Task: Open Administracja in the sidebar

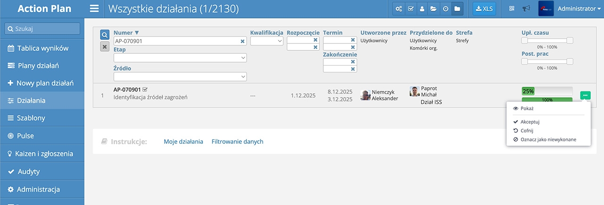Action: coord(42,189)
